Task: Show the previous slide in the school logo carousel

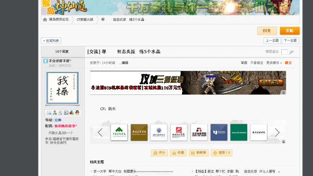Action: (100, 132)
